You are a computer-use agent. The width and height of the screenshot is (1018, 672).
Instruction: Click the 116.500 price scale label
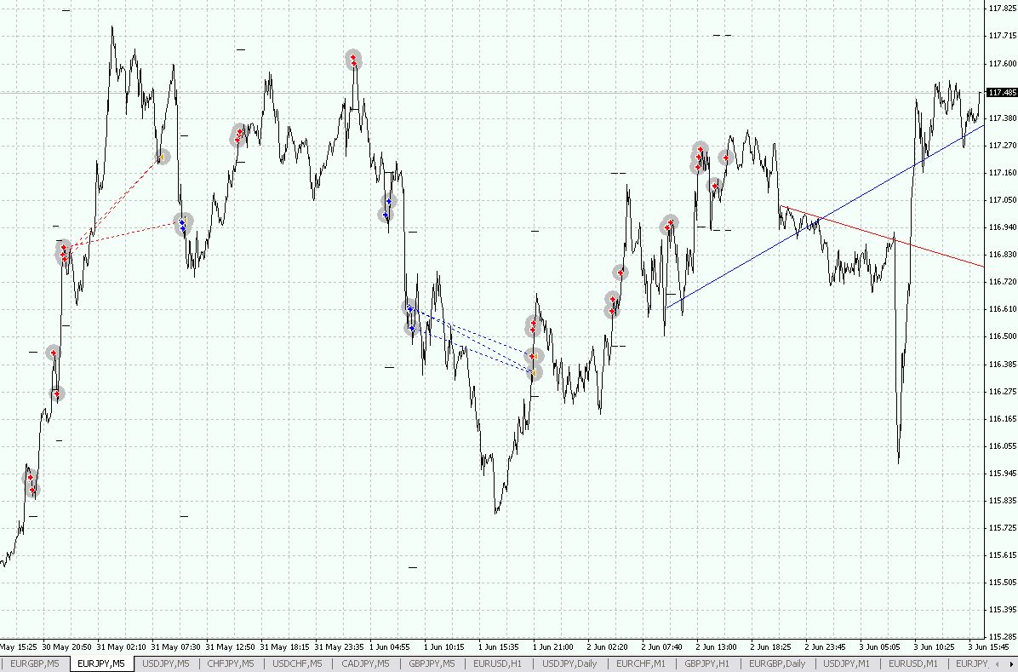pyautogui.click(x=1003, y=336)
